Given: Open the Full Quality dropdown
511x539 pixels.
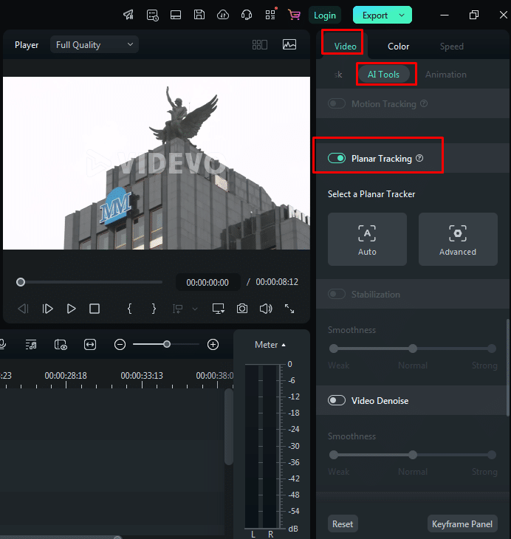Looking at the screenshot, I should pyautogui.click(x=95, y=45).
